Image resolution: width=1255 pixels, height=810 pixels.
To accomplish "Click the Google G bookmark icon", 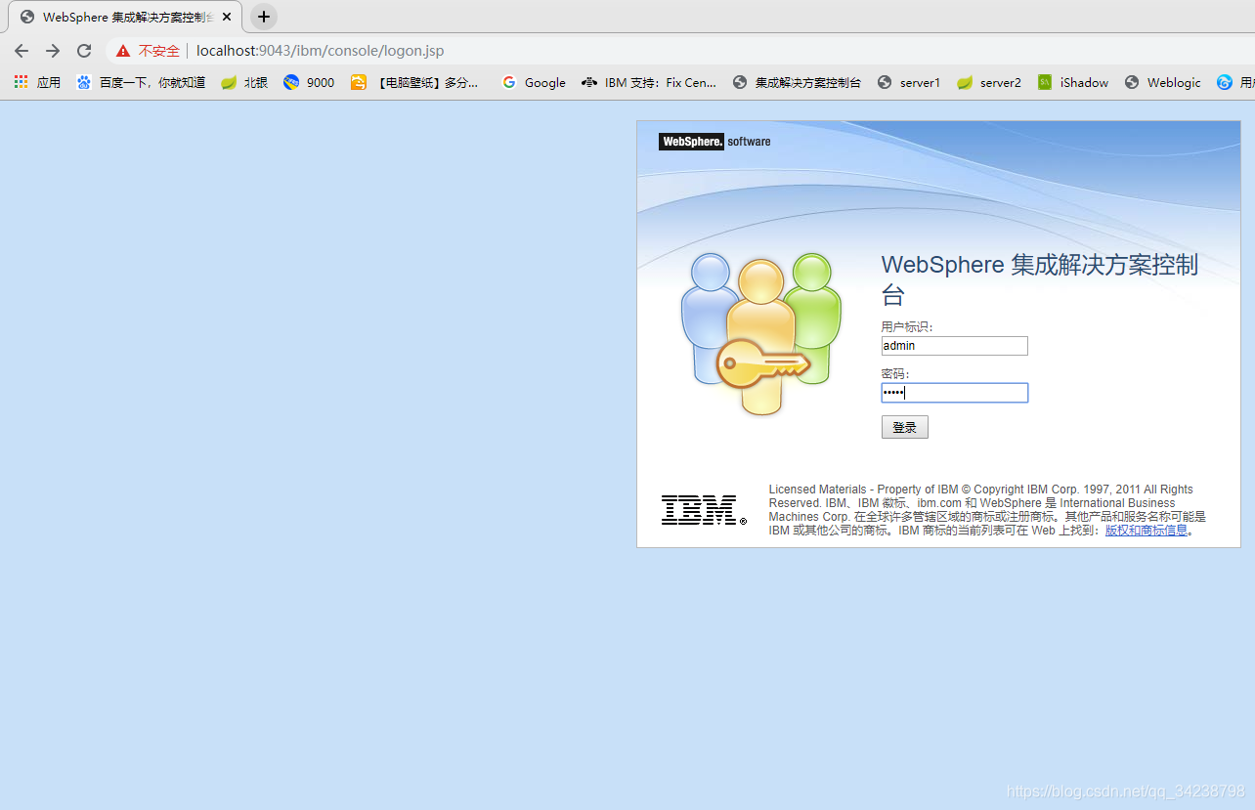I will [x=509, y=83].
